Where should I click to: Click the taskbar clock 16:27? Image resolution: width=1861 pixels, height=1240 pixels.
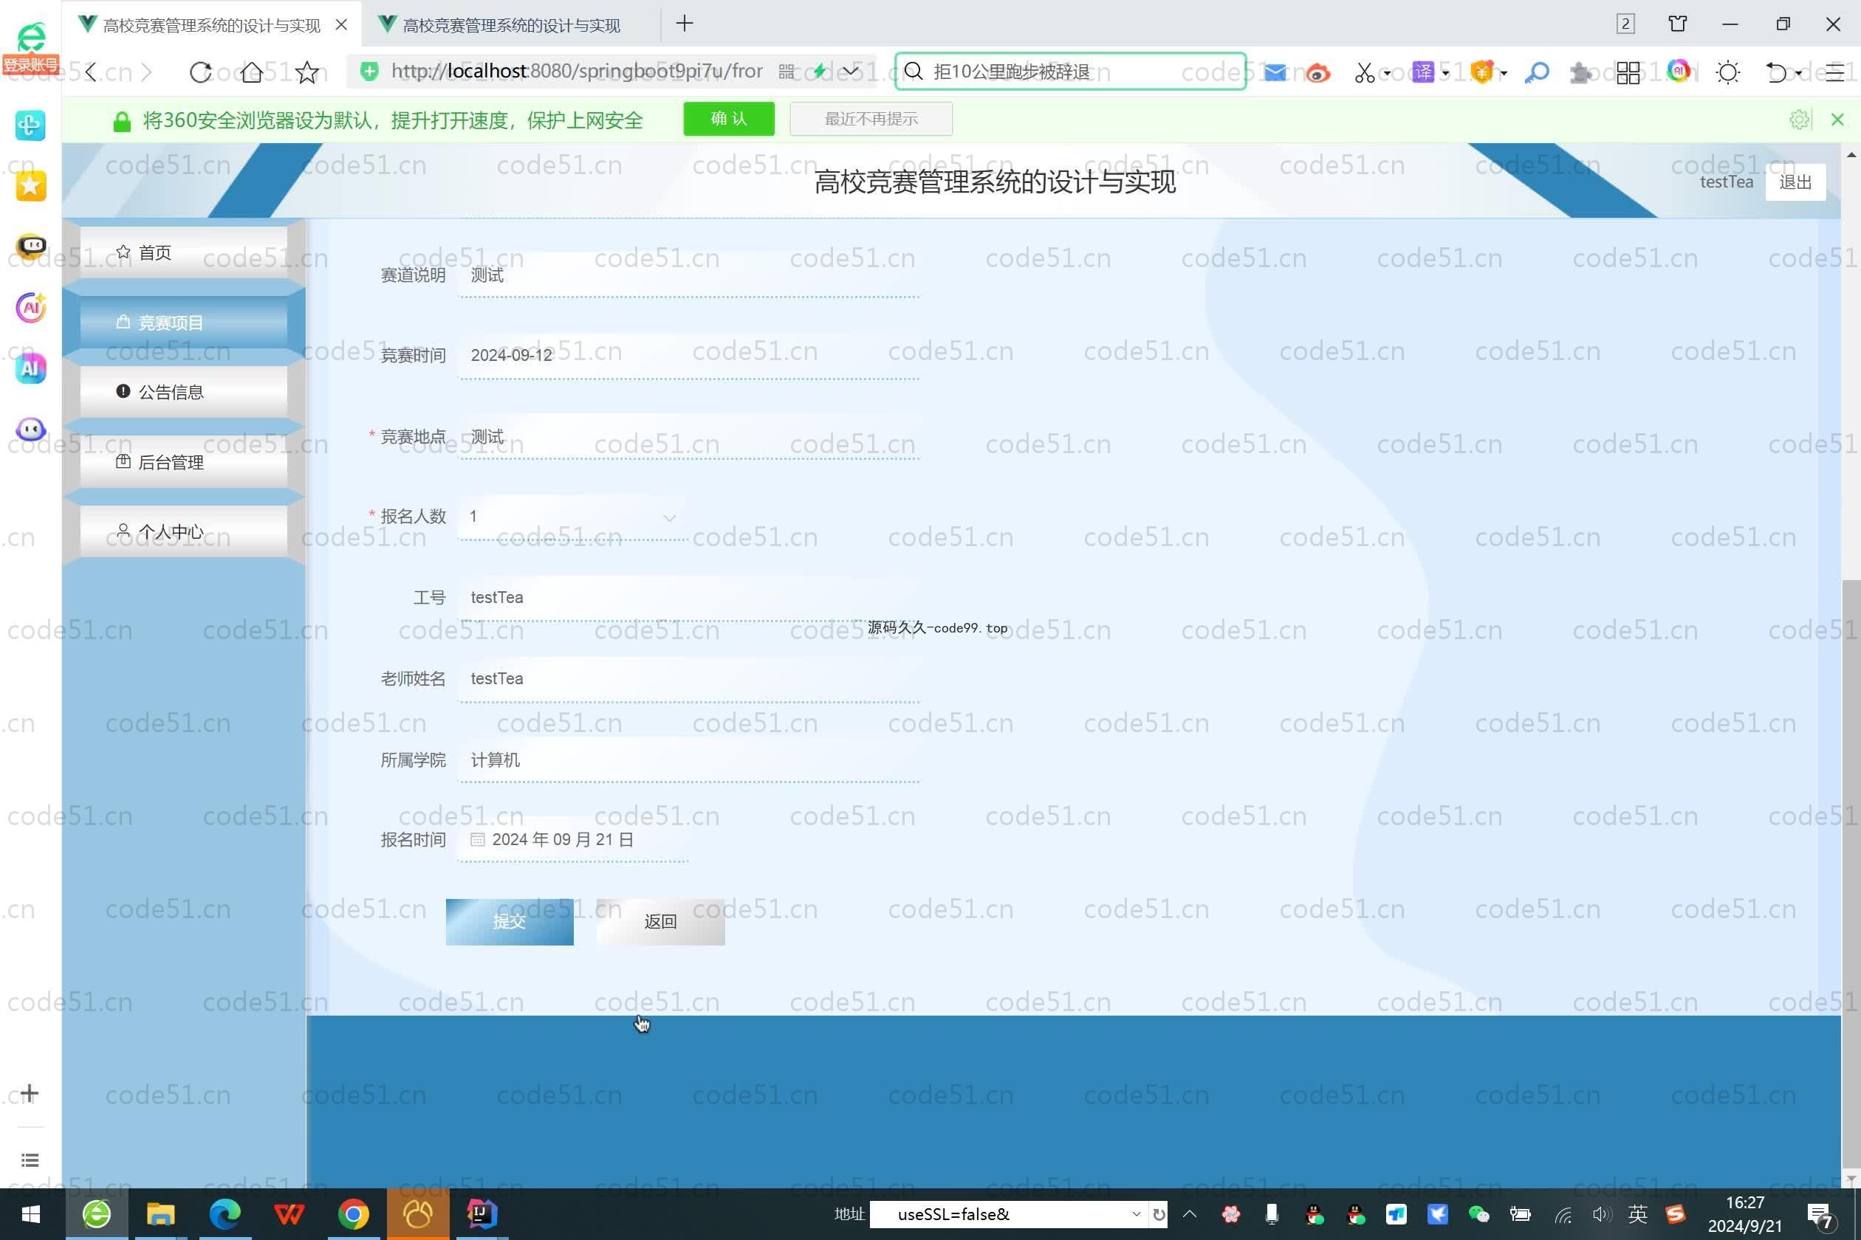tap(1744, 1203)
